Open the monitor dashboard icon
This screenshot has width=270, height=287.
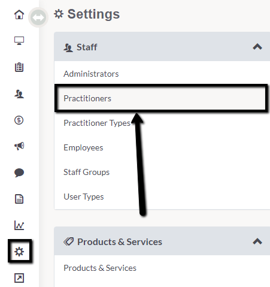pos(19,41)
